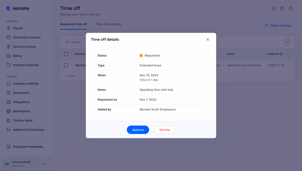Click "Nov 7, 2023" requested-on value
Screen dimensions: 302x171
148,100
